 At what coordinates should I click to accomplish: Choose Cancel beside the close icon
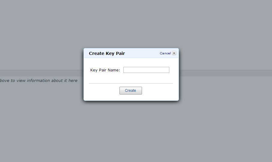(165, 53)
